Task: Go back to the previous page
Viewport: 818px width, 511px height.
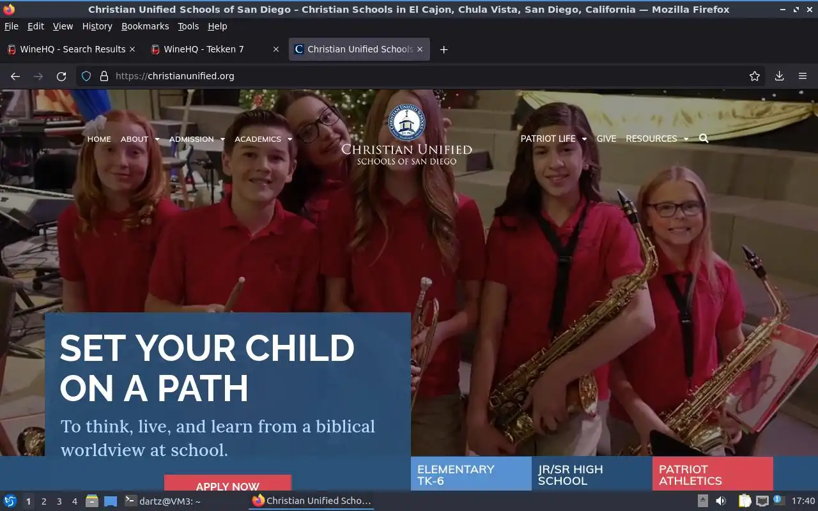Action: click(x=15, y=76)
